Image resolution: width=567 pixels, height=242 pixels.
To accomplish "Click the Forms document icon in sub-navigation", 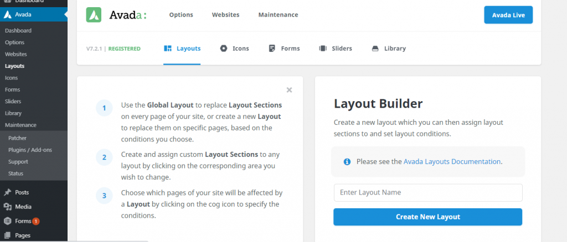I will point(272,48).
